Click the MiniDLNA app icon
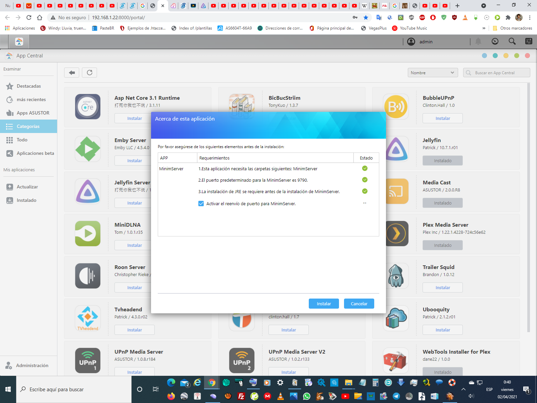The image size is (537, 403). (x=88, y=233)
